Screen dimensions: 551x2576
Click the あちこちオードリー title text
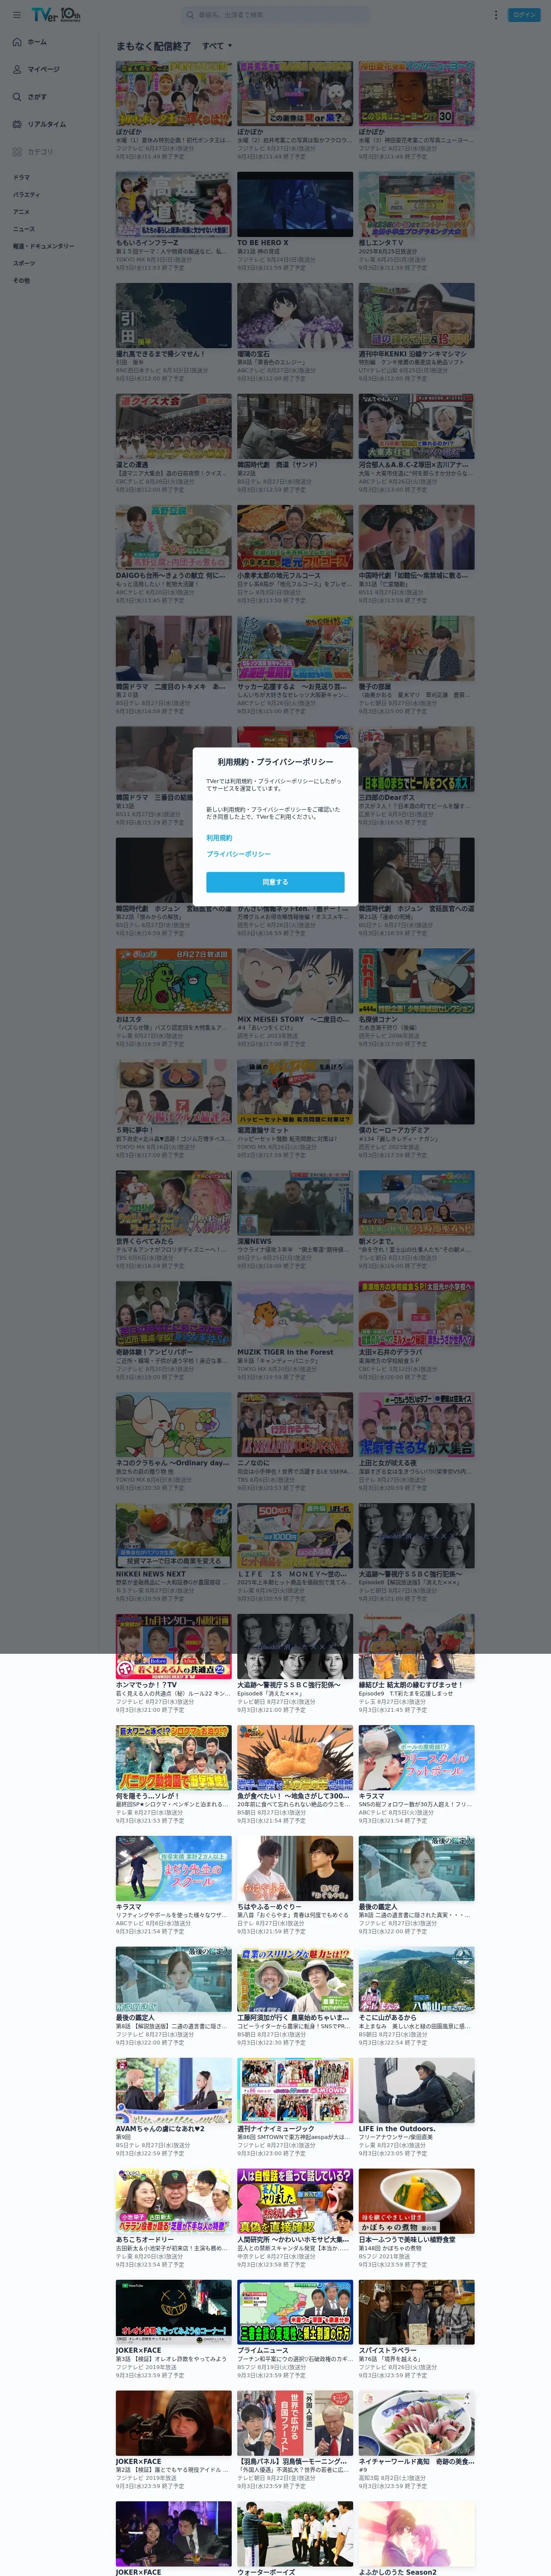[x=145, y=2240]
